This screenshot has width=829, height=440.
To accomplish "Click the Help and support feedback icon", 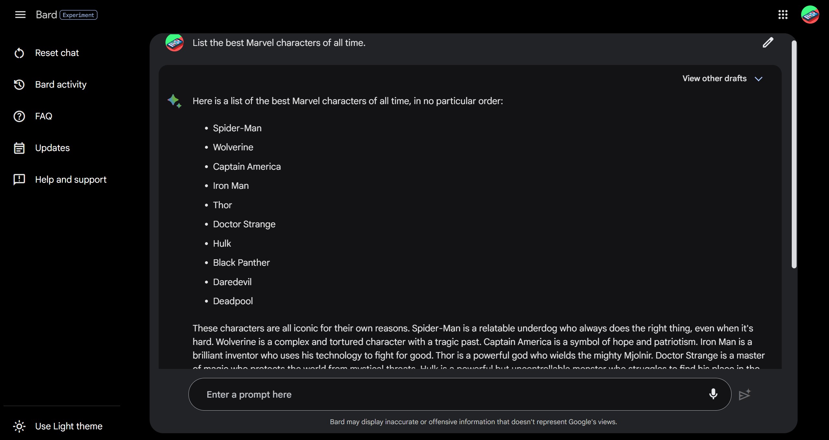I will tap(19, 179).
